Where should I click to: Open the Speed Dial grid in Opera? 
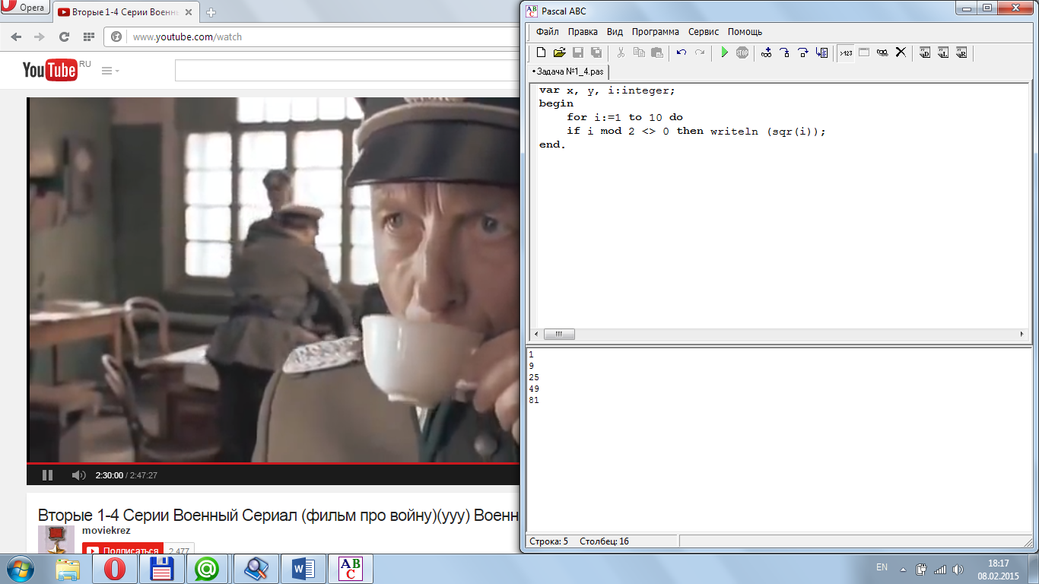click(x=88, y=36)
